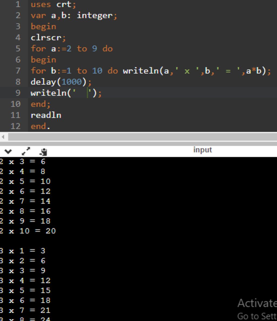Click console output '2 x 10 = 20'
The height and width of the screenshot is (321, 277).
pos(28,231)
